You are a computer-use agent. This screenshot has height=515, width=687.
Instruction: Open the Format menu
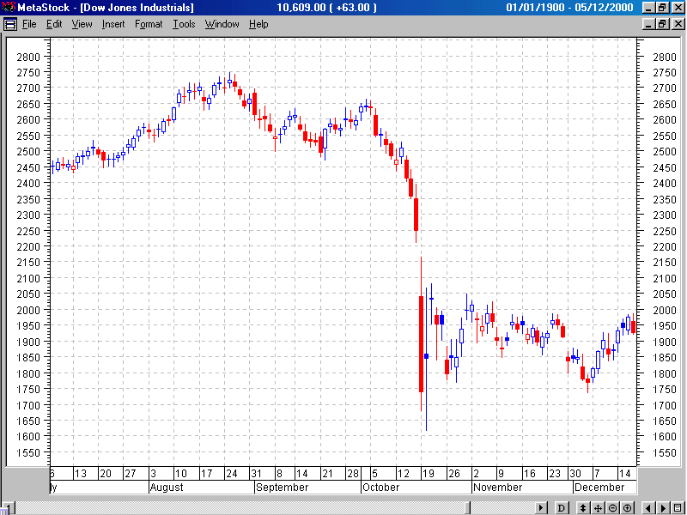click(x=148, y=24)
